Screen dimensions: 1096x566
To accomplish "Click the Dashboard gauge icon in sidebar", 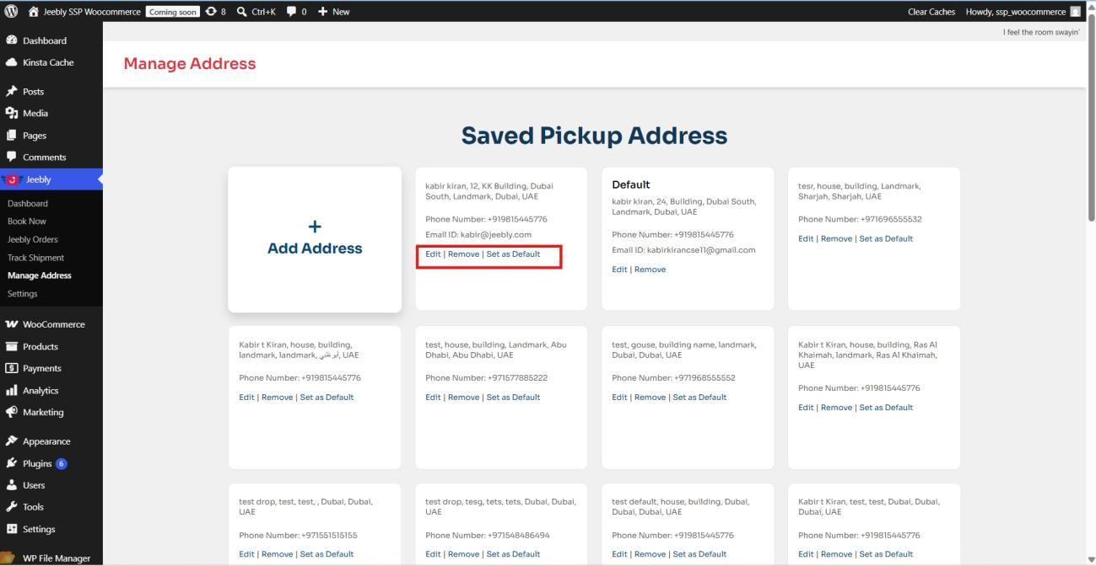I will point(12,40).
